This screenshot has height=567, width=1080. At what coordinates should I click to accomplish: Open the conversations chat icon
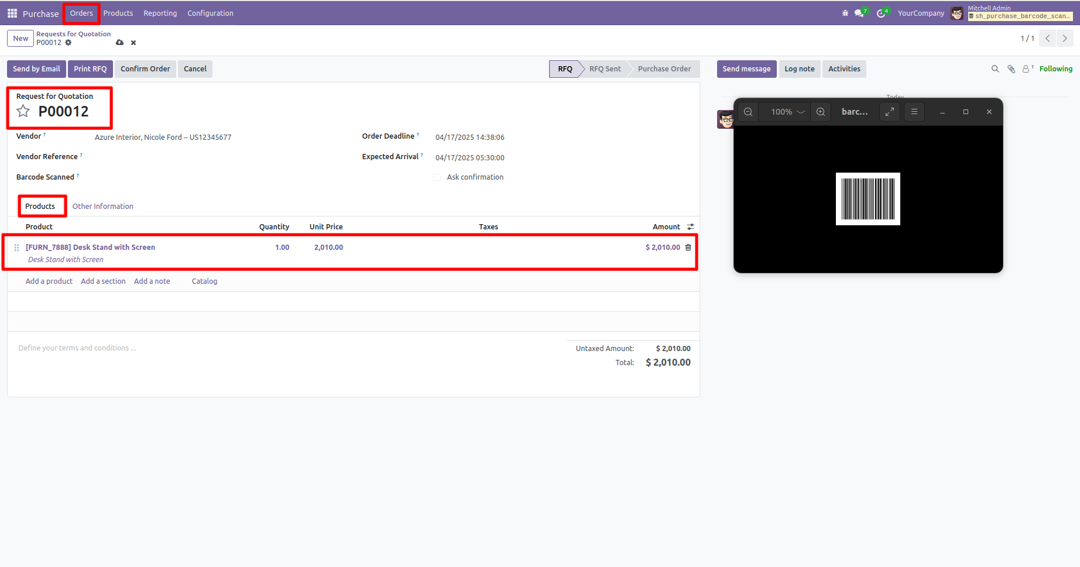pos(860,13)
